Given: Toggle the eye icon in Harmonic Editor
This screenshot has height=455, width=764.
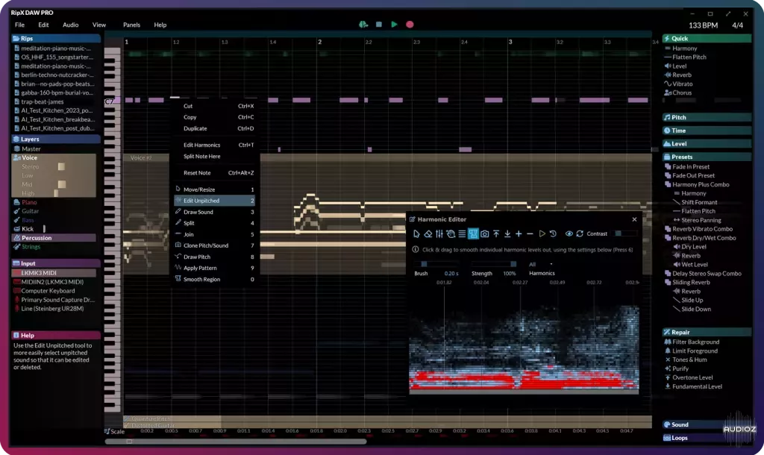Looking at the screenshot, I should pyautogui.click(x=569, y=233).
